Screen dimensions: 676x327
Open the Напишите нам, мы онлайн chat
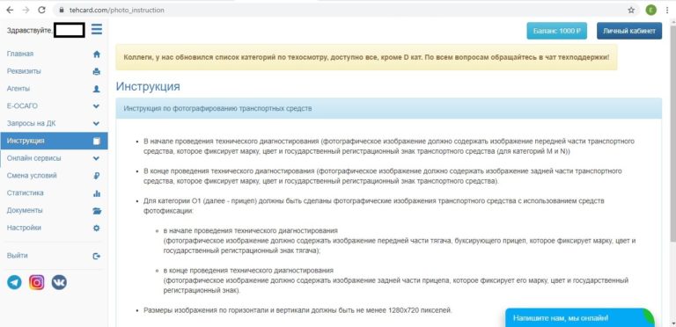coord(580,318)
